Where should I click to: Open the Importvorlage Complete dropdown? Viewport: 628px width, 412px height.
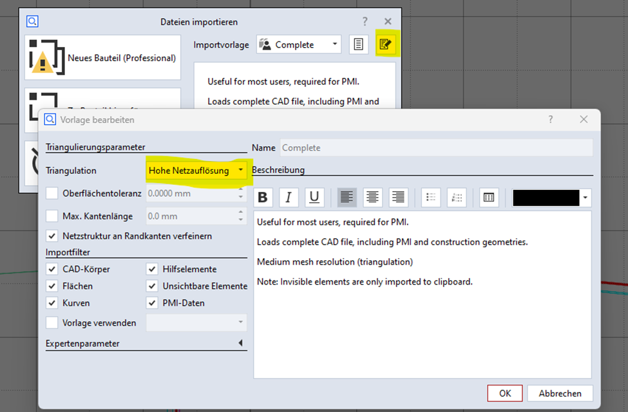(x=299, y=44)
